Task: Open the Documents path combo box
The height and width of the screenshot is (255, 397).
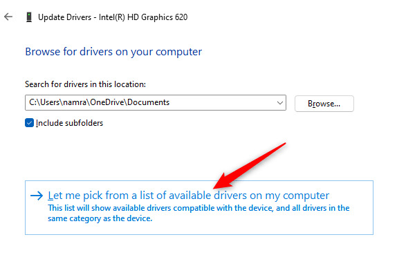Action: tap(156, 103)
